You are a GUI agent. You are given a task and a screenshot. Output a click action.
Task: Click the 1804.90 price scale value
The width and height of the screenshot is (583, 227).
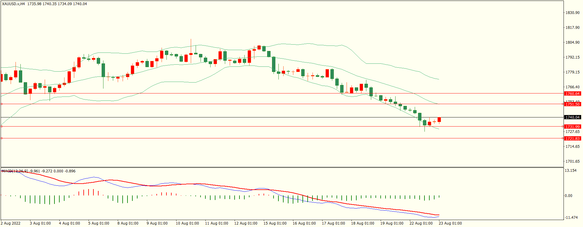point(572,42)
